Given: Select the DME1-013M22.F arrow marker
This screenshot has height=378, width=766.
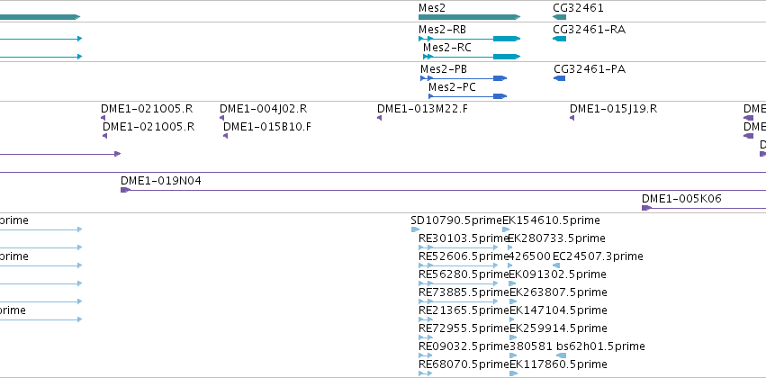Looking at the screenshot, I should (379, 118).
